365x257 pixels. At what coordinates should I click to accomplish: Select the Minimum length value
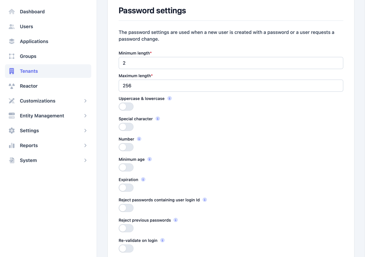(231, 63)
